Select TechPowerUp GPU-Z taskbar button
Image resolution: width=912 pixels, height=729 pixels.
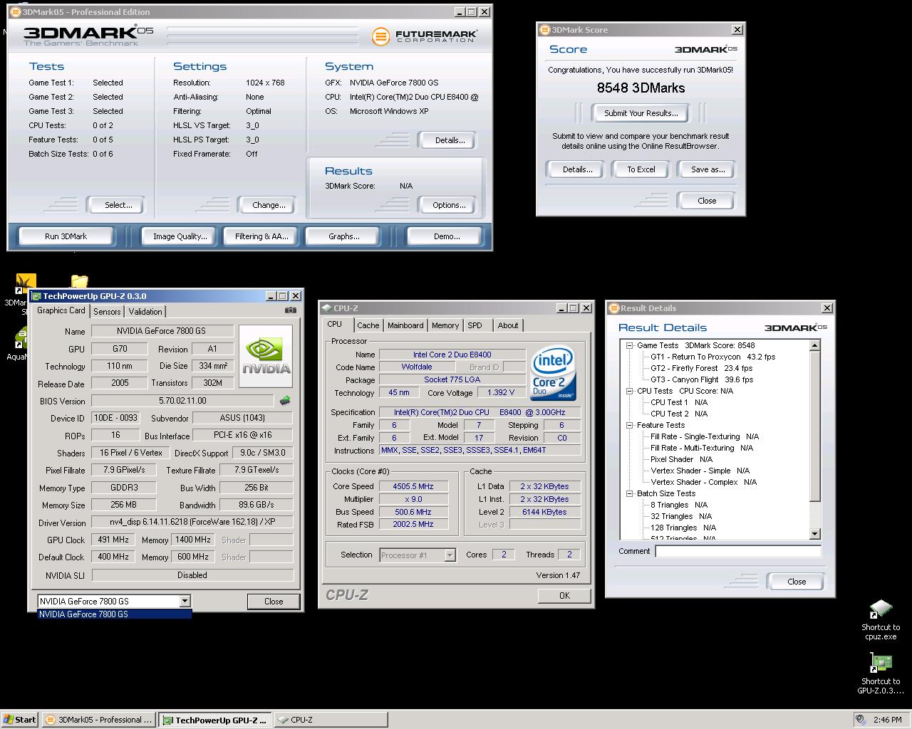point(215,720)
